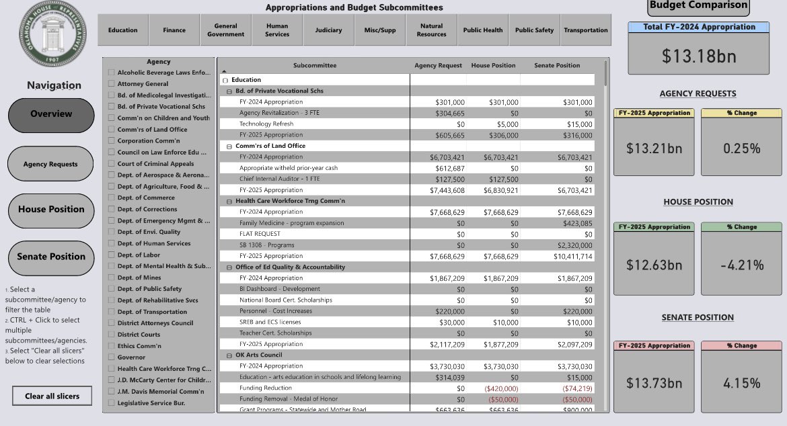Click the Agency Requests 0.25% change card
The width and height of the screenshot is (787, 426).
741,142
